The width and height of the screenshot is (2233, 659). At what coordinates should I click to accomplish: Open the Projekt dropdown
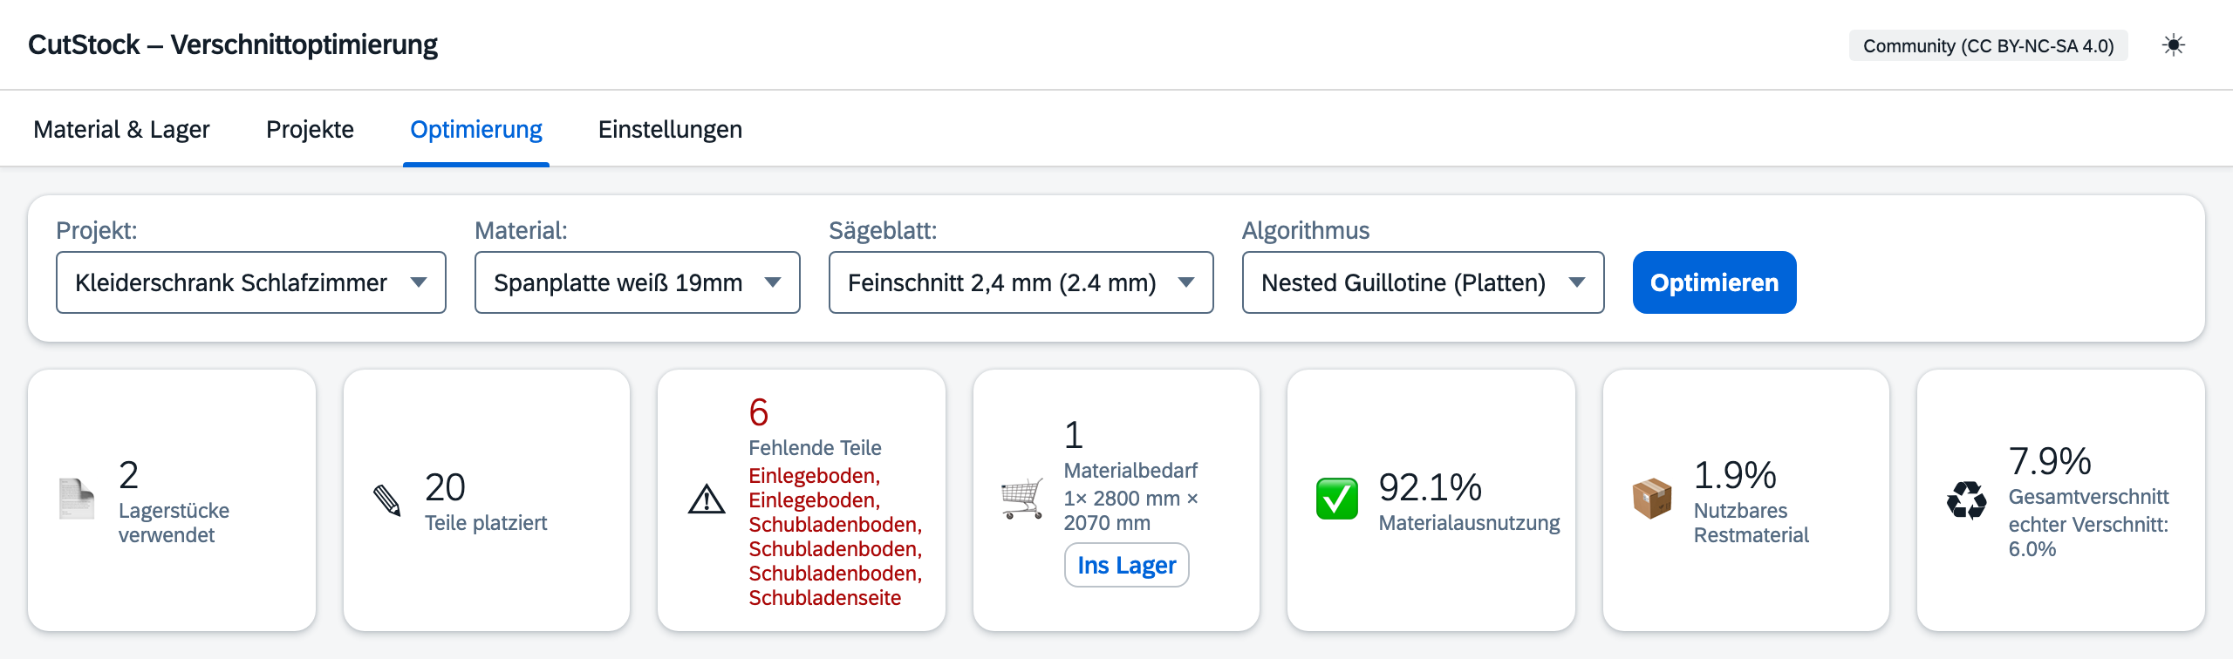(251, 282)
